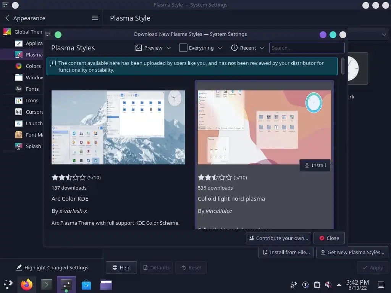Install the Colloid light nord plasma style
The width and height of the screenshot is (391, 293).
tap(315, 166)
